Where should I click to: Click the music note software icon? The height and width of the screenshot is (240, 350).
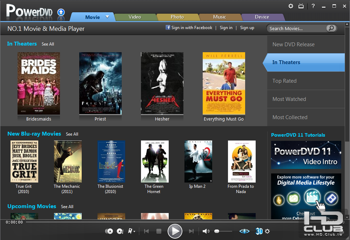point(279,200)
